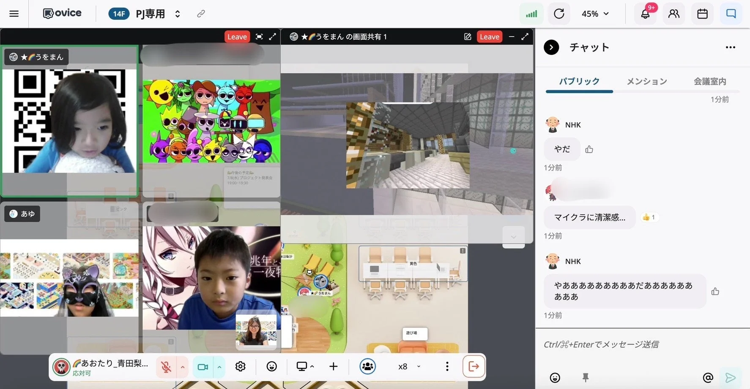
Task: Leave the screen share via Leave button
Action: [490, 37]
